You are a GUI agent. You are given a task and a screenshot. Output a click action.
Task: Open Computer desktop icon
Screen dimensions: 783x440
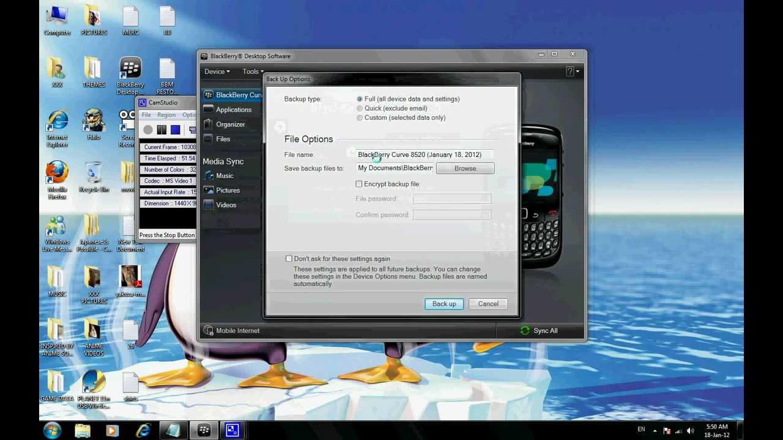[57, 21]
